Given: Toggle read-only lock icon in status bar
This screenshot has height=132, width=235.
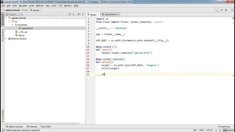Looking at the screenshot, I should click(x=216, y=131).
